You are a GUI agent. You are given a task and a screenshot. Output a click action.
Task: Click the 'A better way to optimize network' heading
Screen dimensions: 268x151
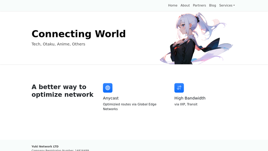click(62, 91)
